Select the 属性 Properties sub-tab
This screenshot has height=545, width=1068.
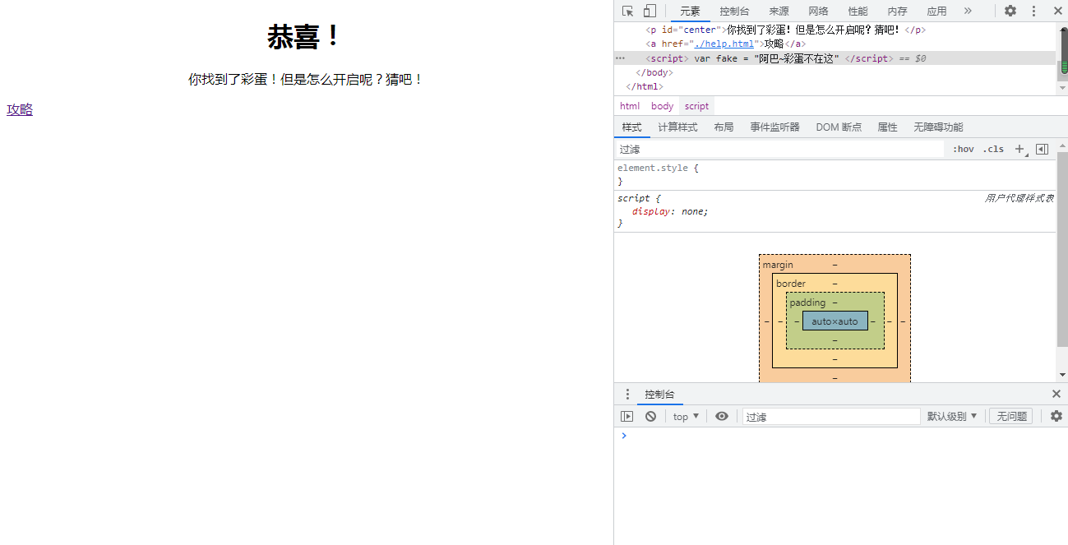point(887,127)
